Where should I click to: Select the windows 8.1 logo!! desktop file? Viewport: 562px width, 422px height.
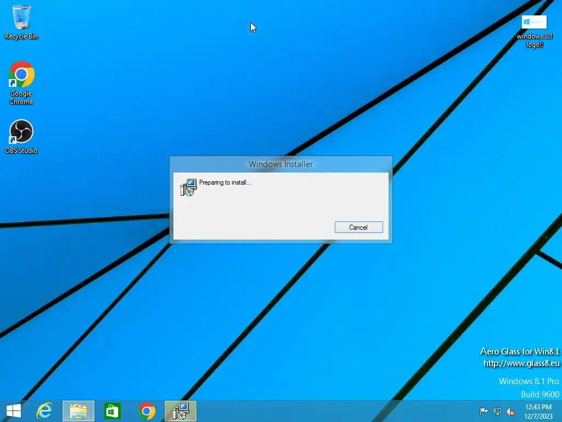point(535,31)
